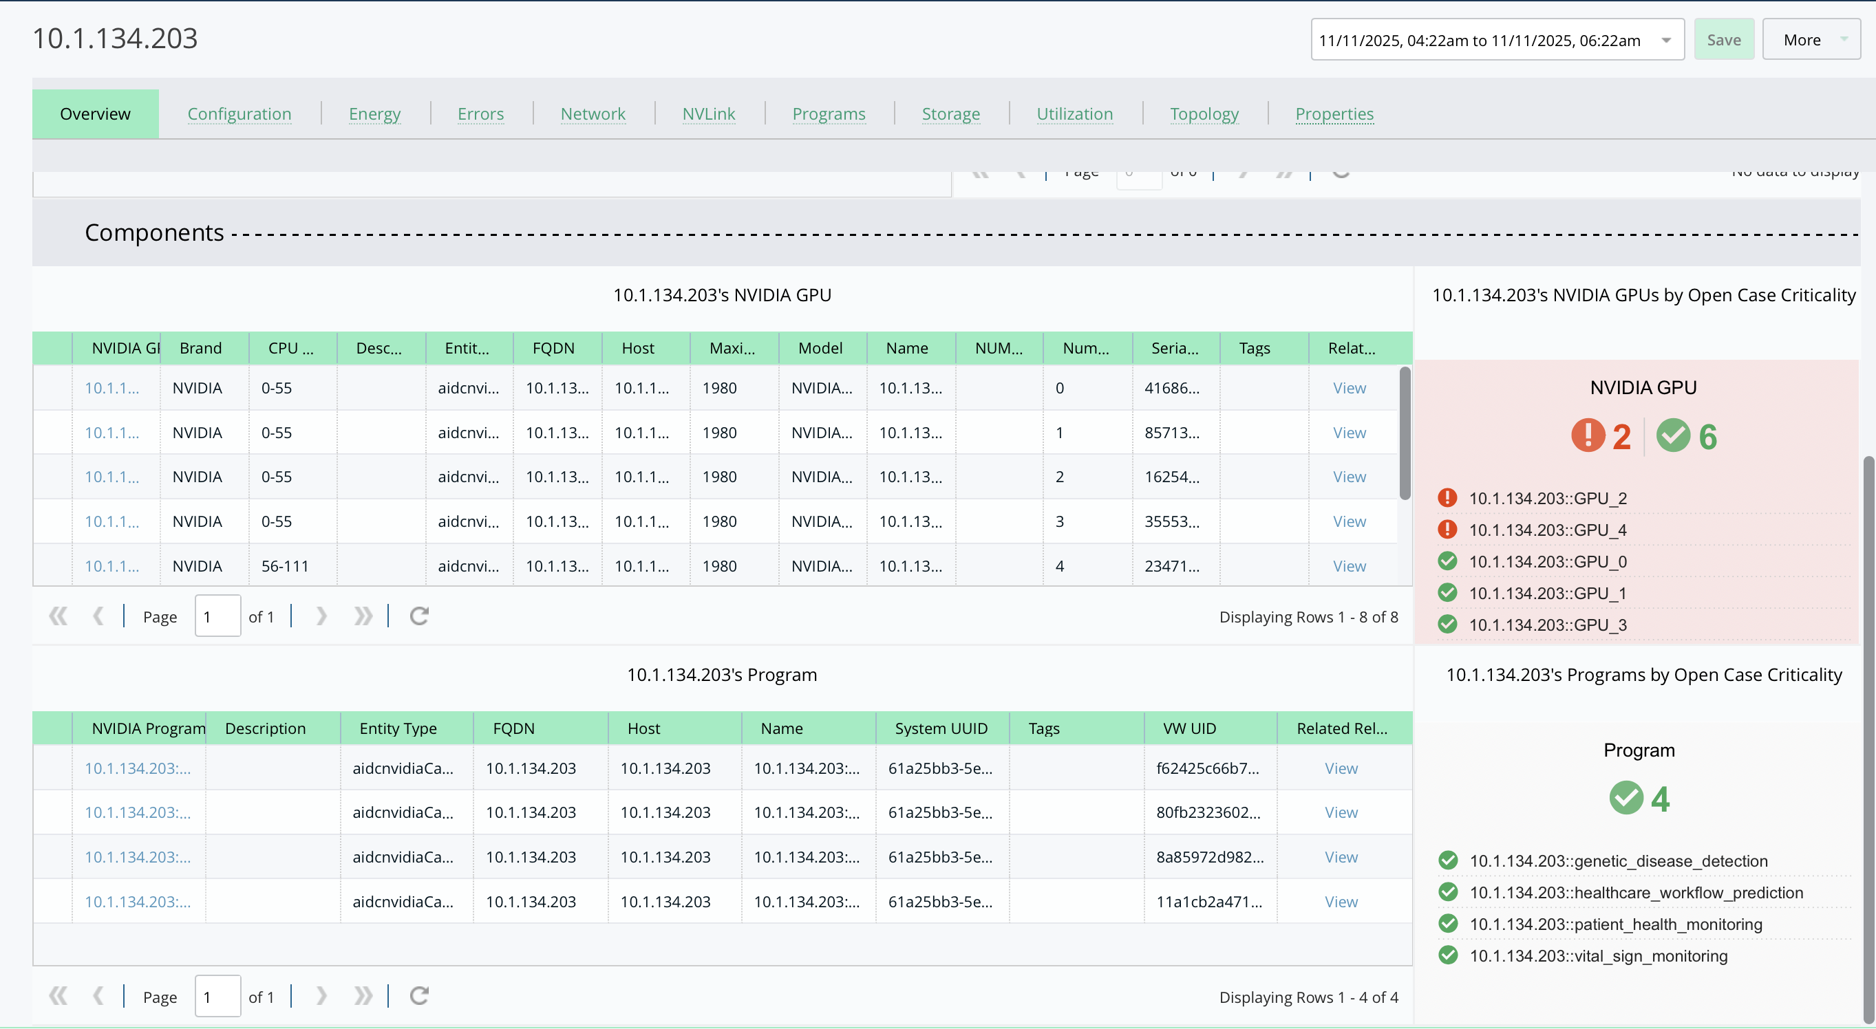Click the green healthy Program count icon

click(1625, 799)
